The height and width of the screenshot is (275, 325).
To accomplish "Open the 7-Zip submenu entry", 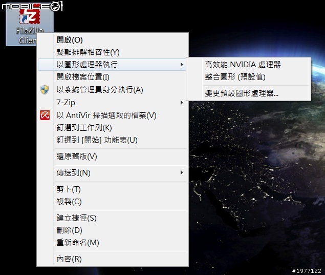I will click(113, 103).
